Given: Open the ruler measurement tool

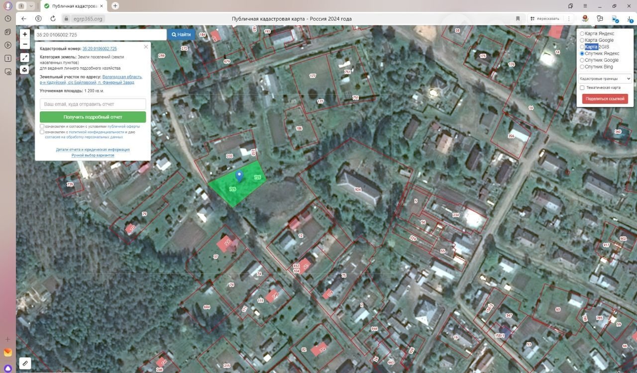Looking at the screenshot, I should point(25,363).
